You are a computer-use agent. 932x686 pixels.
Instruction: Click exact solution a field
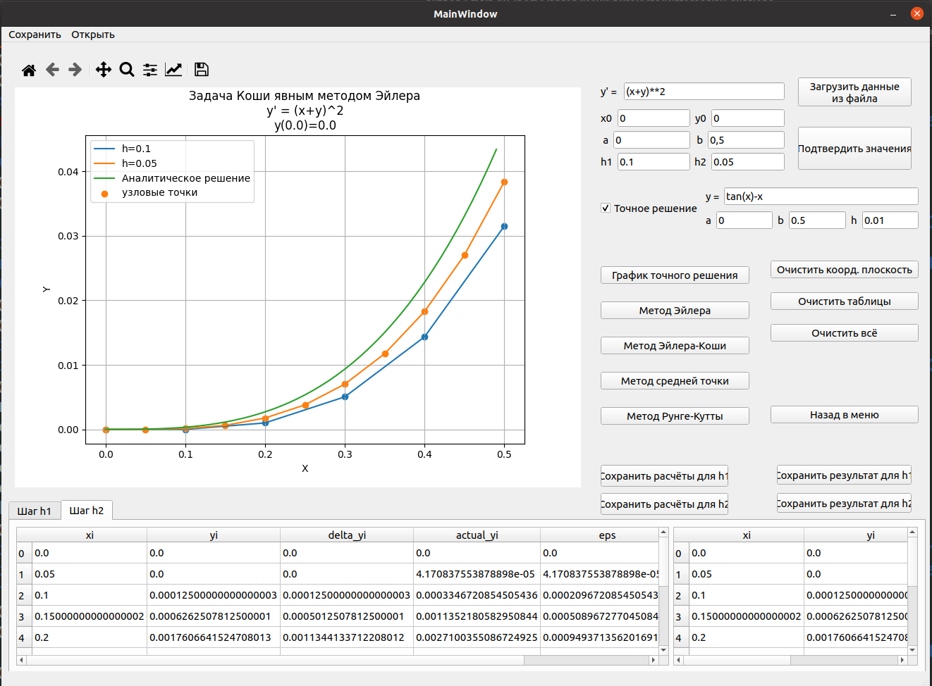[x=744, y=220]
